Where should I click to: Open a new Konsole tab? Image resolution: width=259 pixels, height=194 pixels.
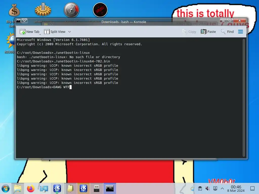[x=30, y=32]
